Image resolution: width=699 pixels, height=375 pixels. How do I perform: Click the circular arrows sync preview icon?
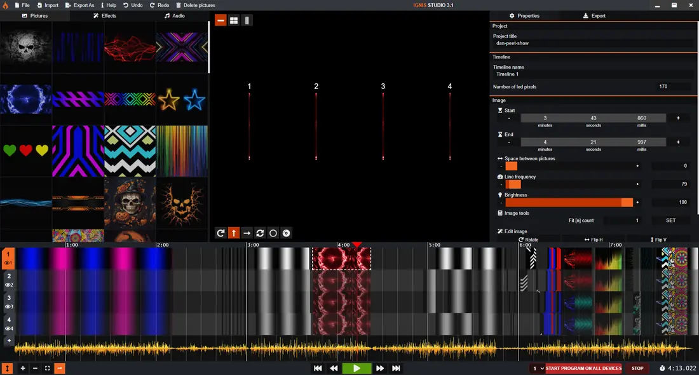pyautogui.click(x=260, y=233)
